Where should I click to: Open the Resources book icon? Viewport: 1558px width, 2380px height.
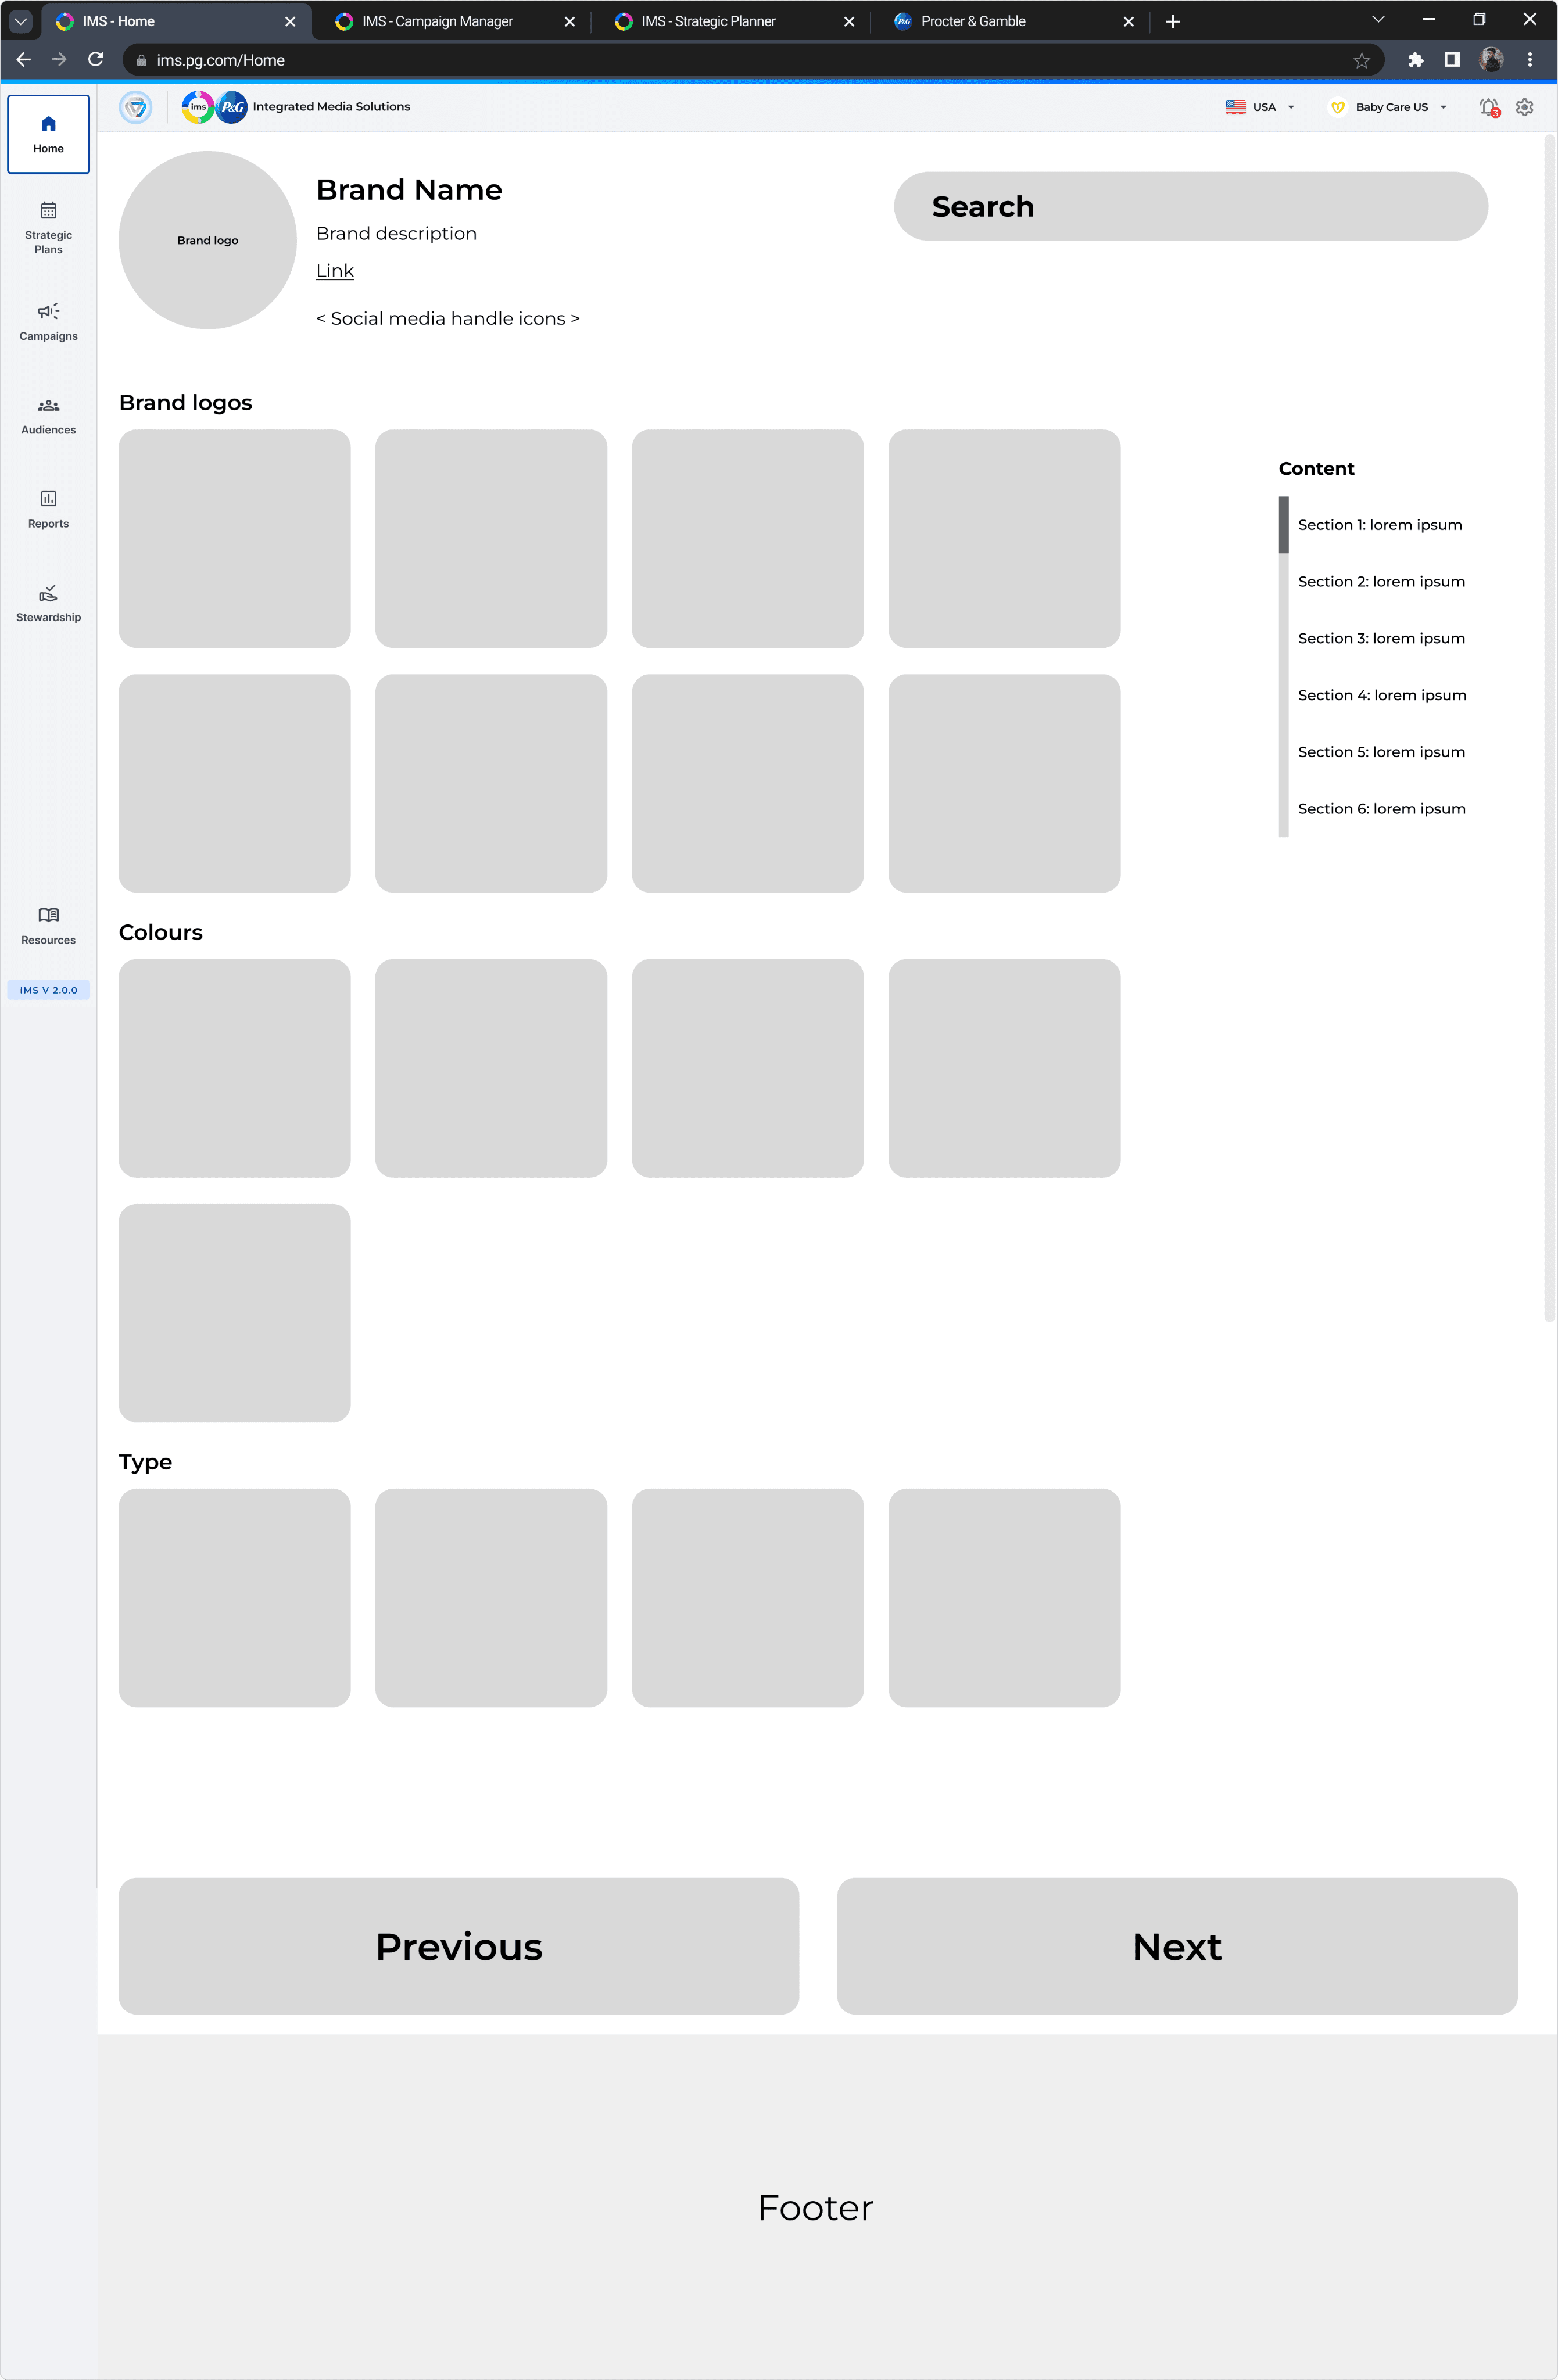(x=48, y=915)
